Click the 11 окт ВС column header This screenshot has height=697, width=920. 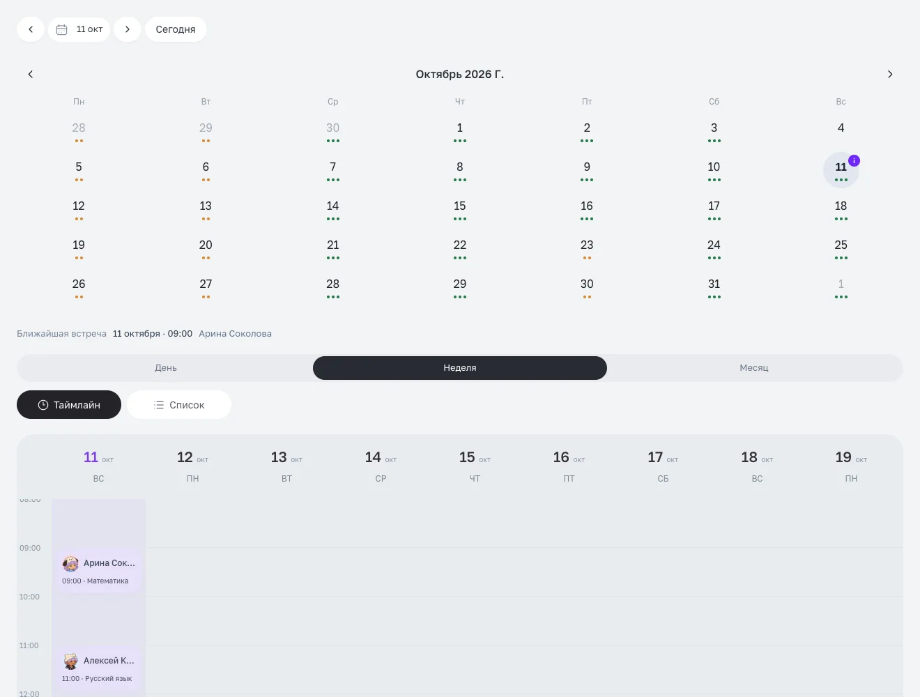(x=98, y=466)
